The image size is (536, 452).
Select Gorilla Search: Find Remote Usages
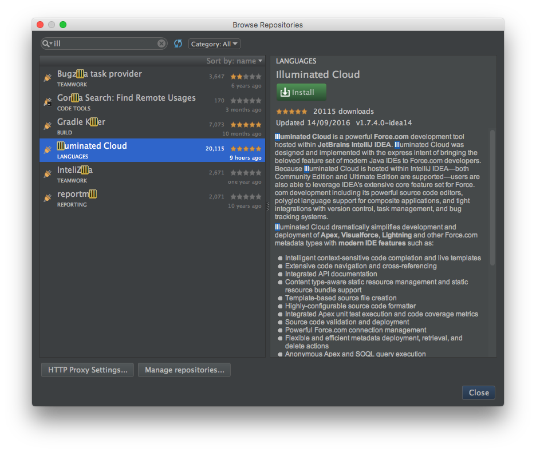(x=152, y=102)
